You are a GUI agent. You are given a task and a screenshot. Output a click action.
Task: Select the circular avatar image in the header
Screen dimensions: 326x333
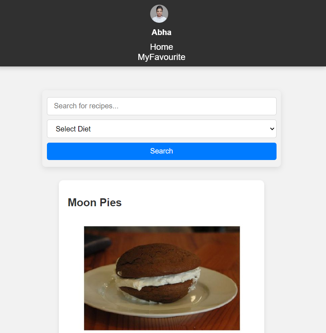[x=159, y=13]
